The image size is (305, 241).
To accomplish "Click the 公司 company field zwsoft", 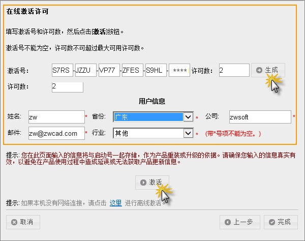I will click(260, 117).
